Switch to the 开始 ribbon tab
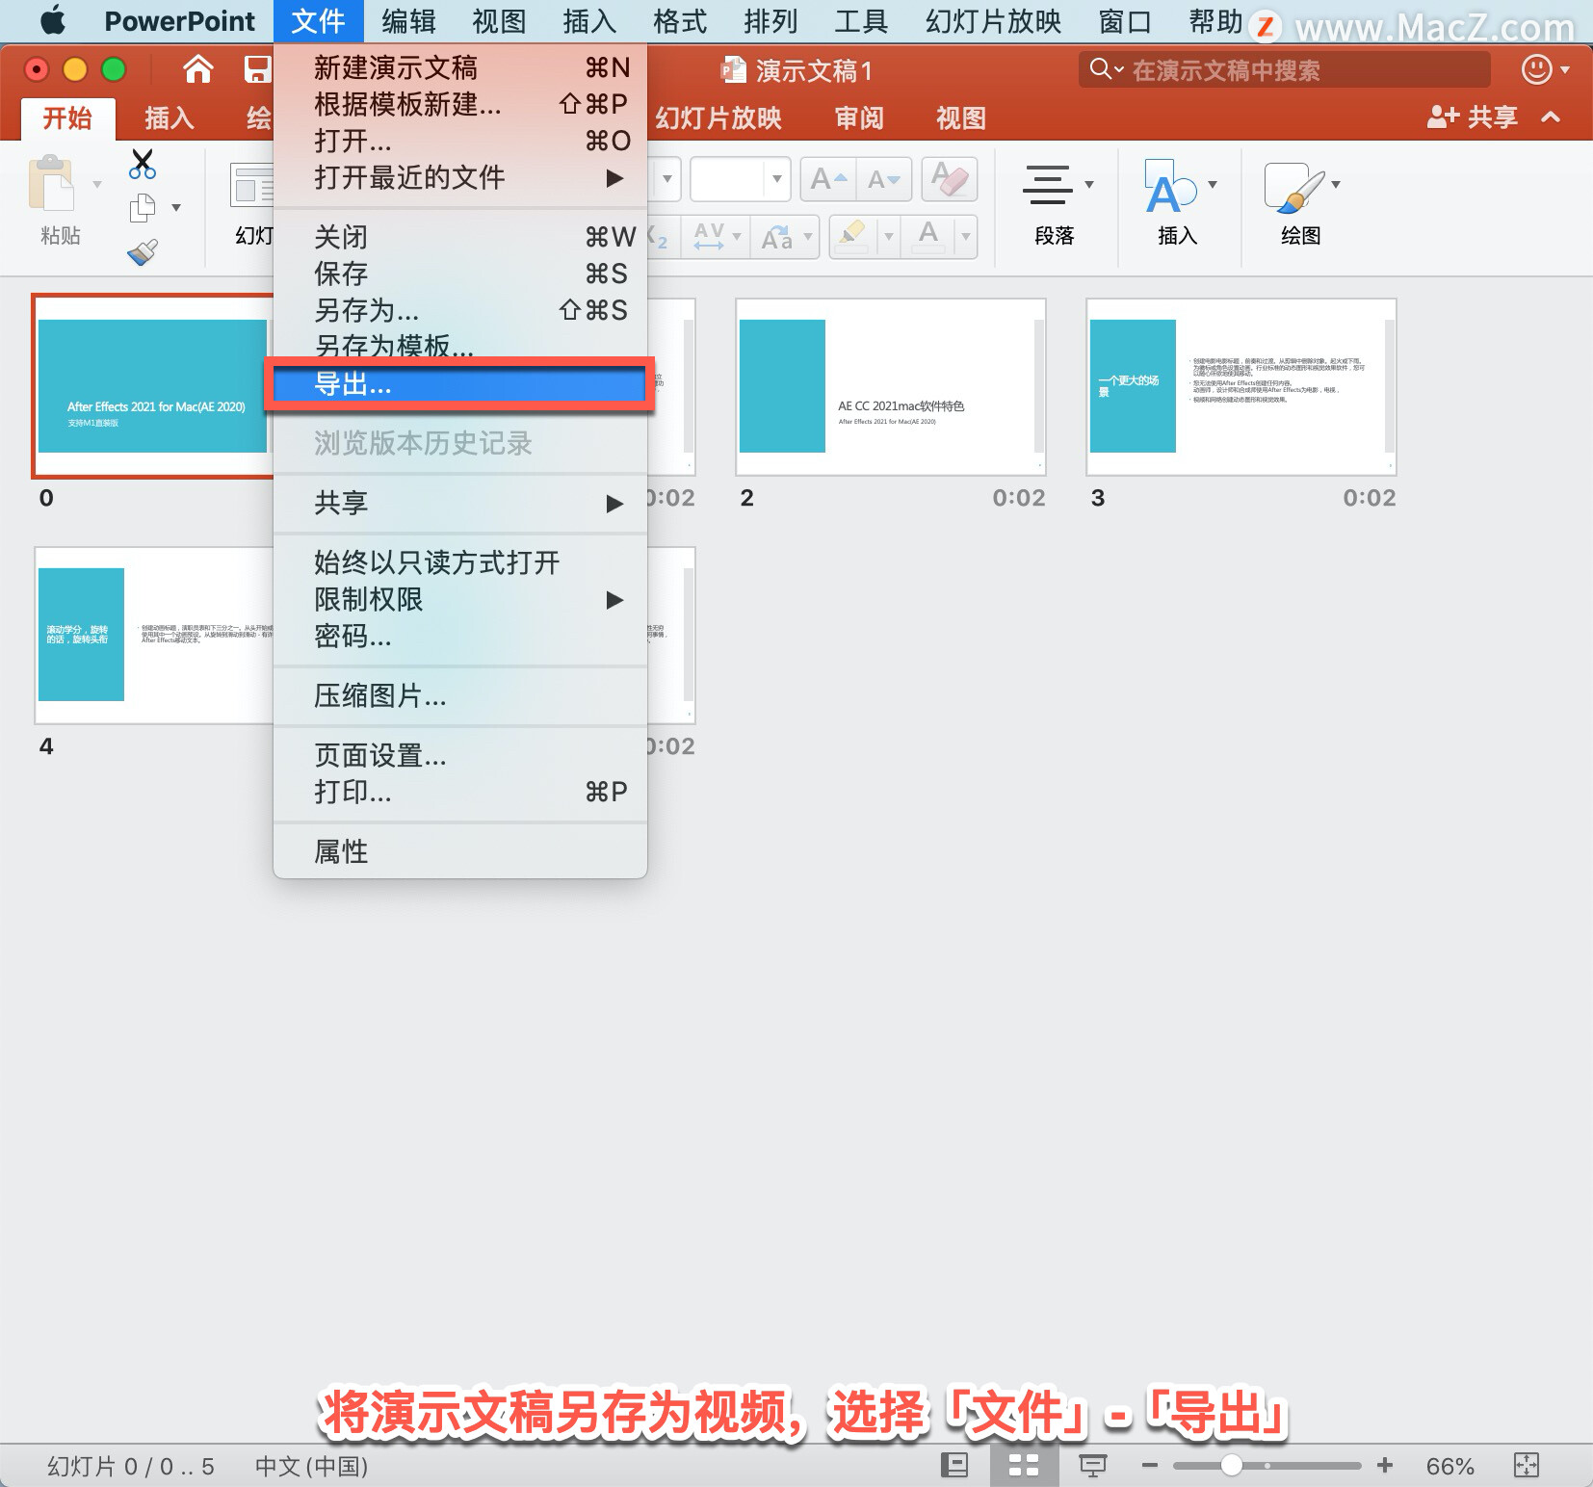The height and width of the screenshot is (1487, 1593). click(x=67, y=118)
